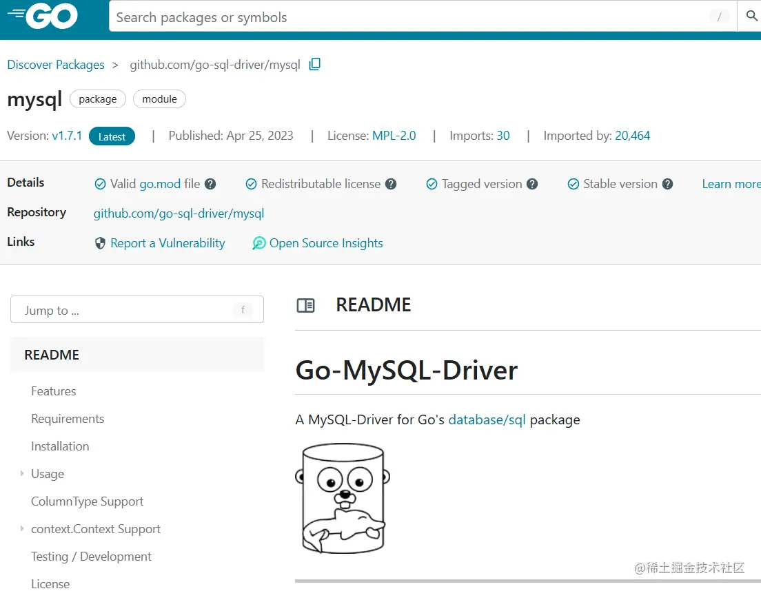Click the package chip next to mysql
This screenshot has width=761, height=591.
pos(98,99)
